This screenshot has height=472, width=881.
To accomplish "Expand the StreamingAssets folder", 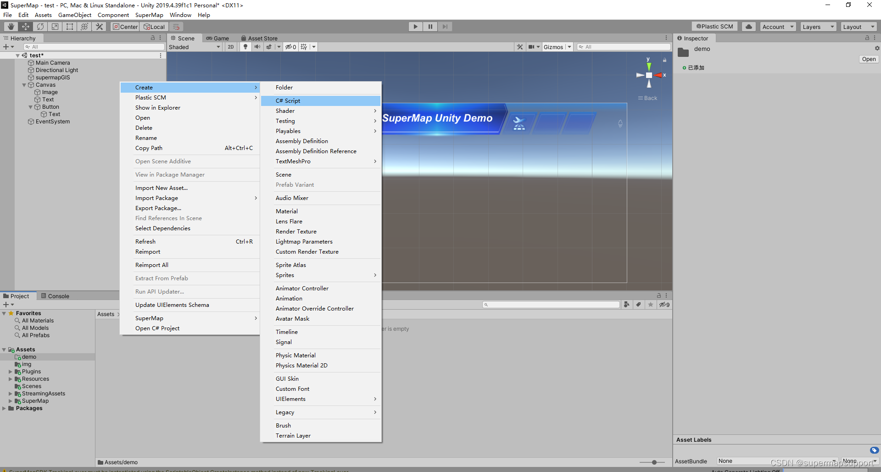I will 10,394.
